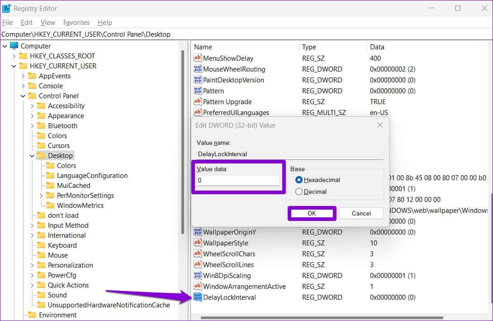Expand the Personalization key
Viewport: 493px width, 321px height.
tap(32, 265)
